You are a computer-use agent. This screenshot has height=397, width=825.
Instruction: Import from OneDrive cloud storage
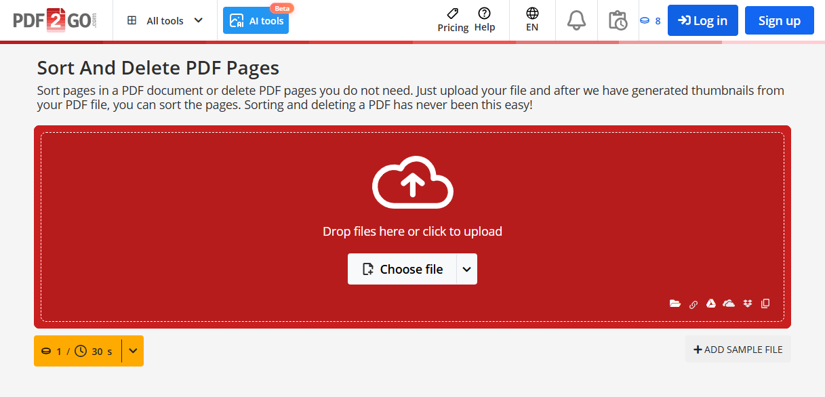pos(729,304)
